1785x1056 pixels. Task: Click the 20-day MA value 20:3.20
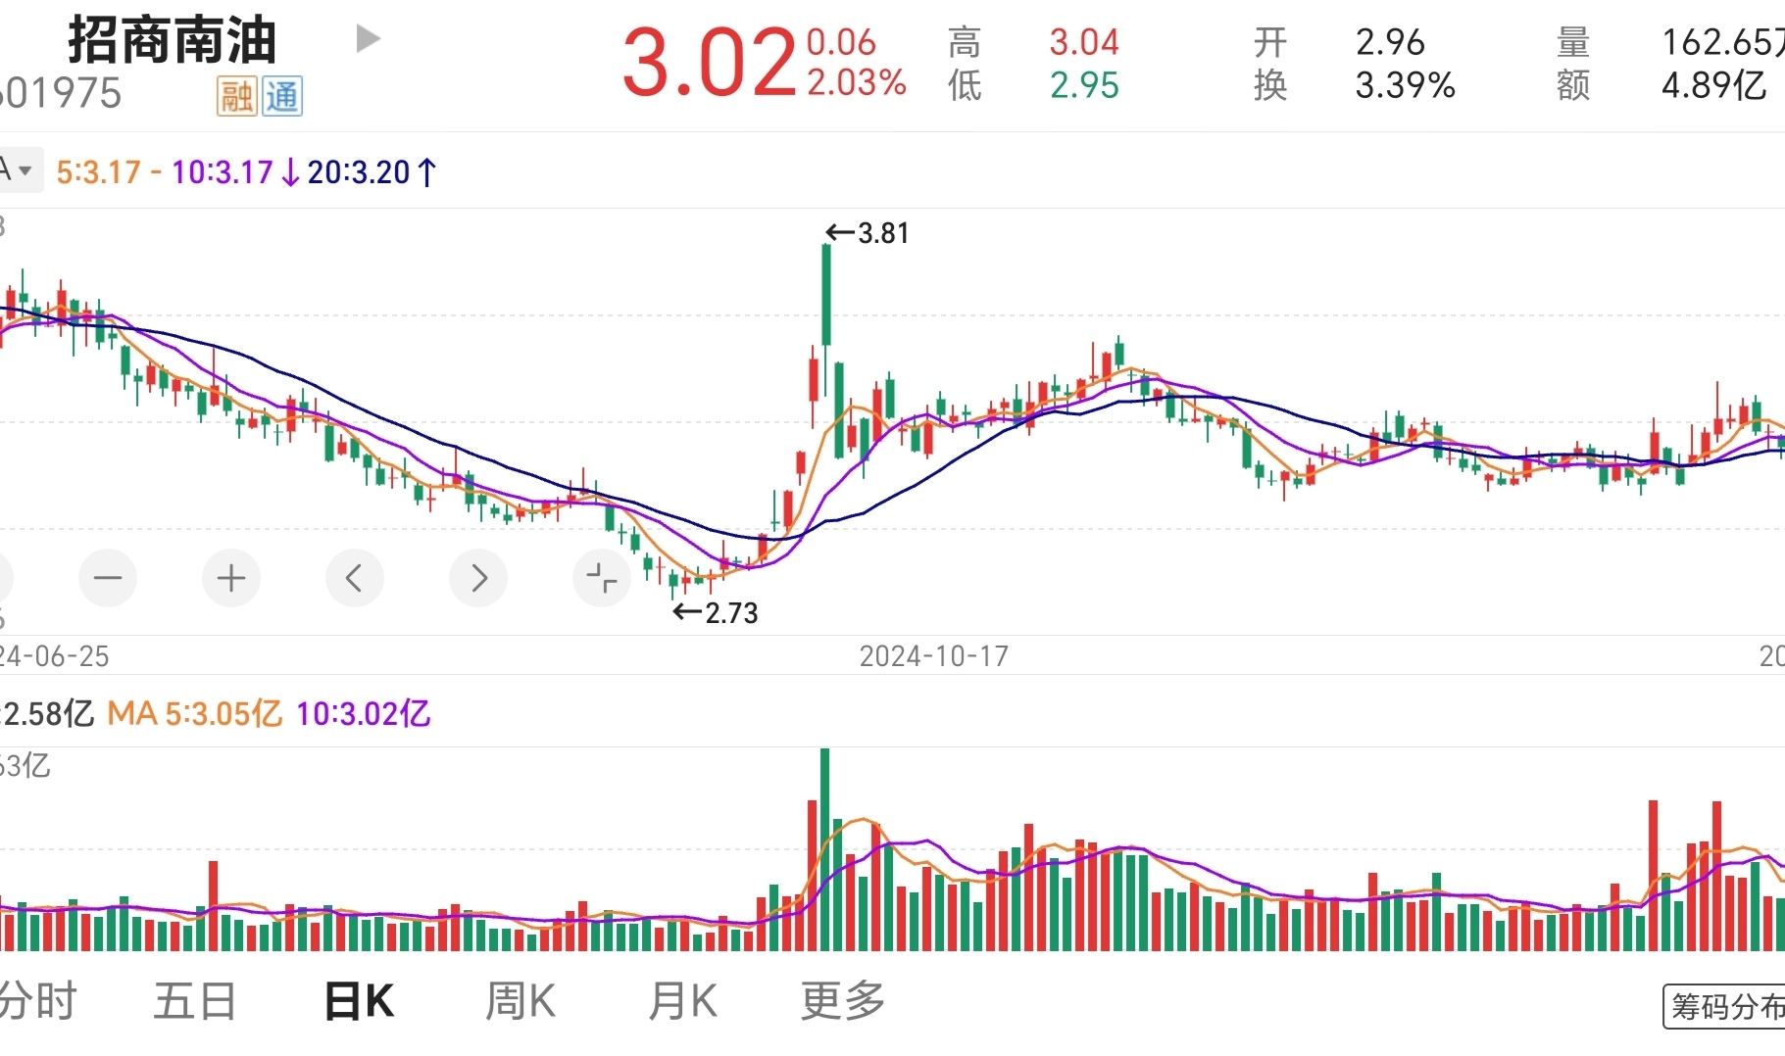[359, 172]
